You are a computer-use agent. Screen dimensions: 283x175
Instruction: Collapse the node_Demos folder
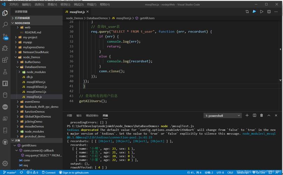click(x=16, y=57)
